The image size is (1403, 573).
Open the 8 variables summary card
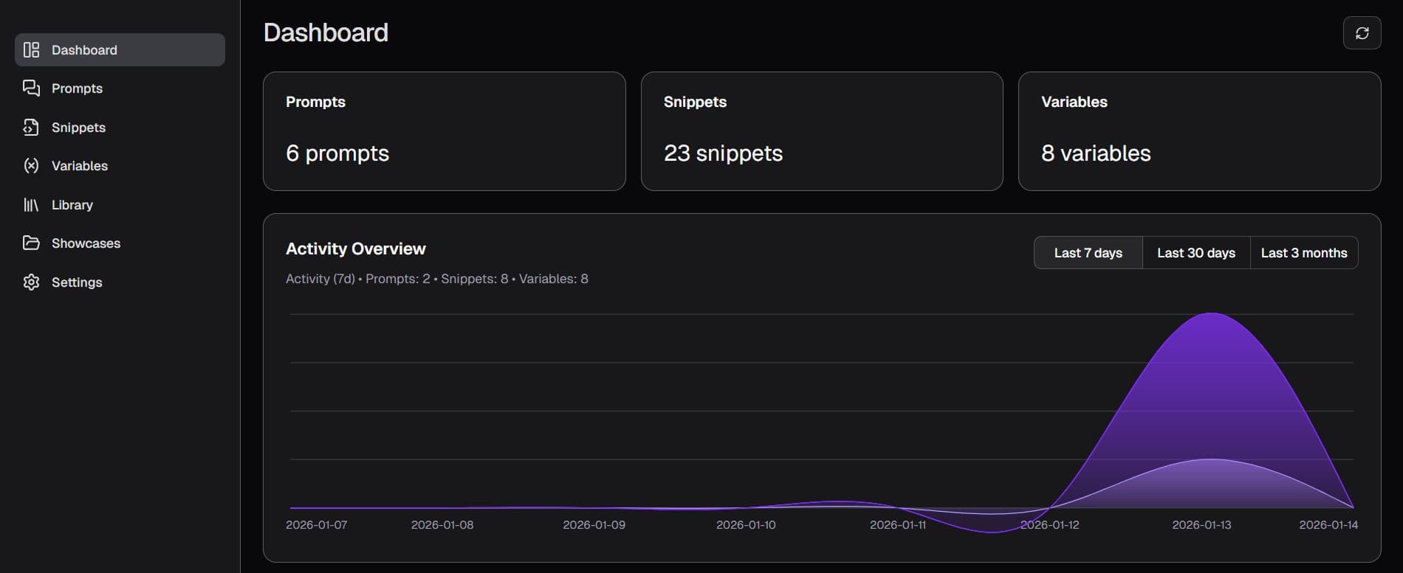pos(1199,131)
